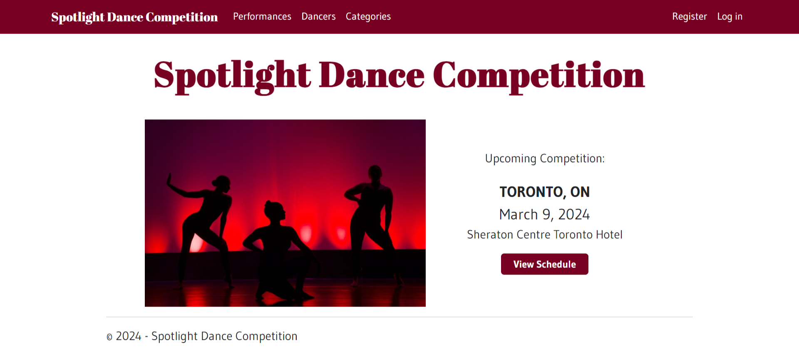Click the 2024 copyright text in the footer
Image resolution: width=799 pixels, height=362 pixels.
click(x=202, y=336)
